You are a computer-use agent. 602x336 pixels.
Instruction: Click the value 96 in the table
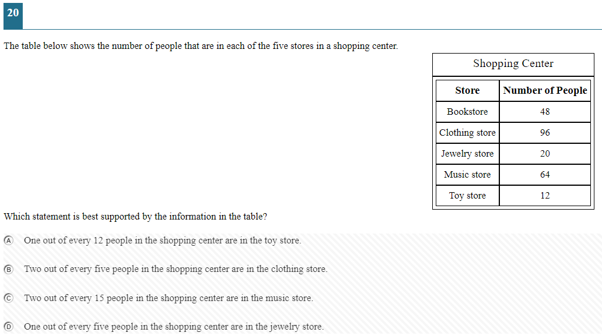click(545, 133)
